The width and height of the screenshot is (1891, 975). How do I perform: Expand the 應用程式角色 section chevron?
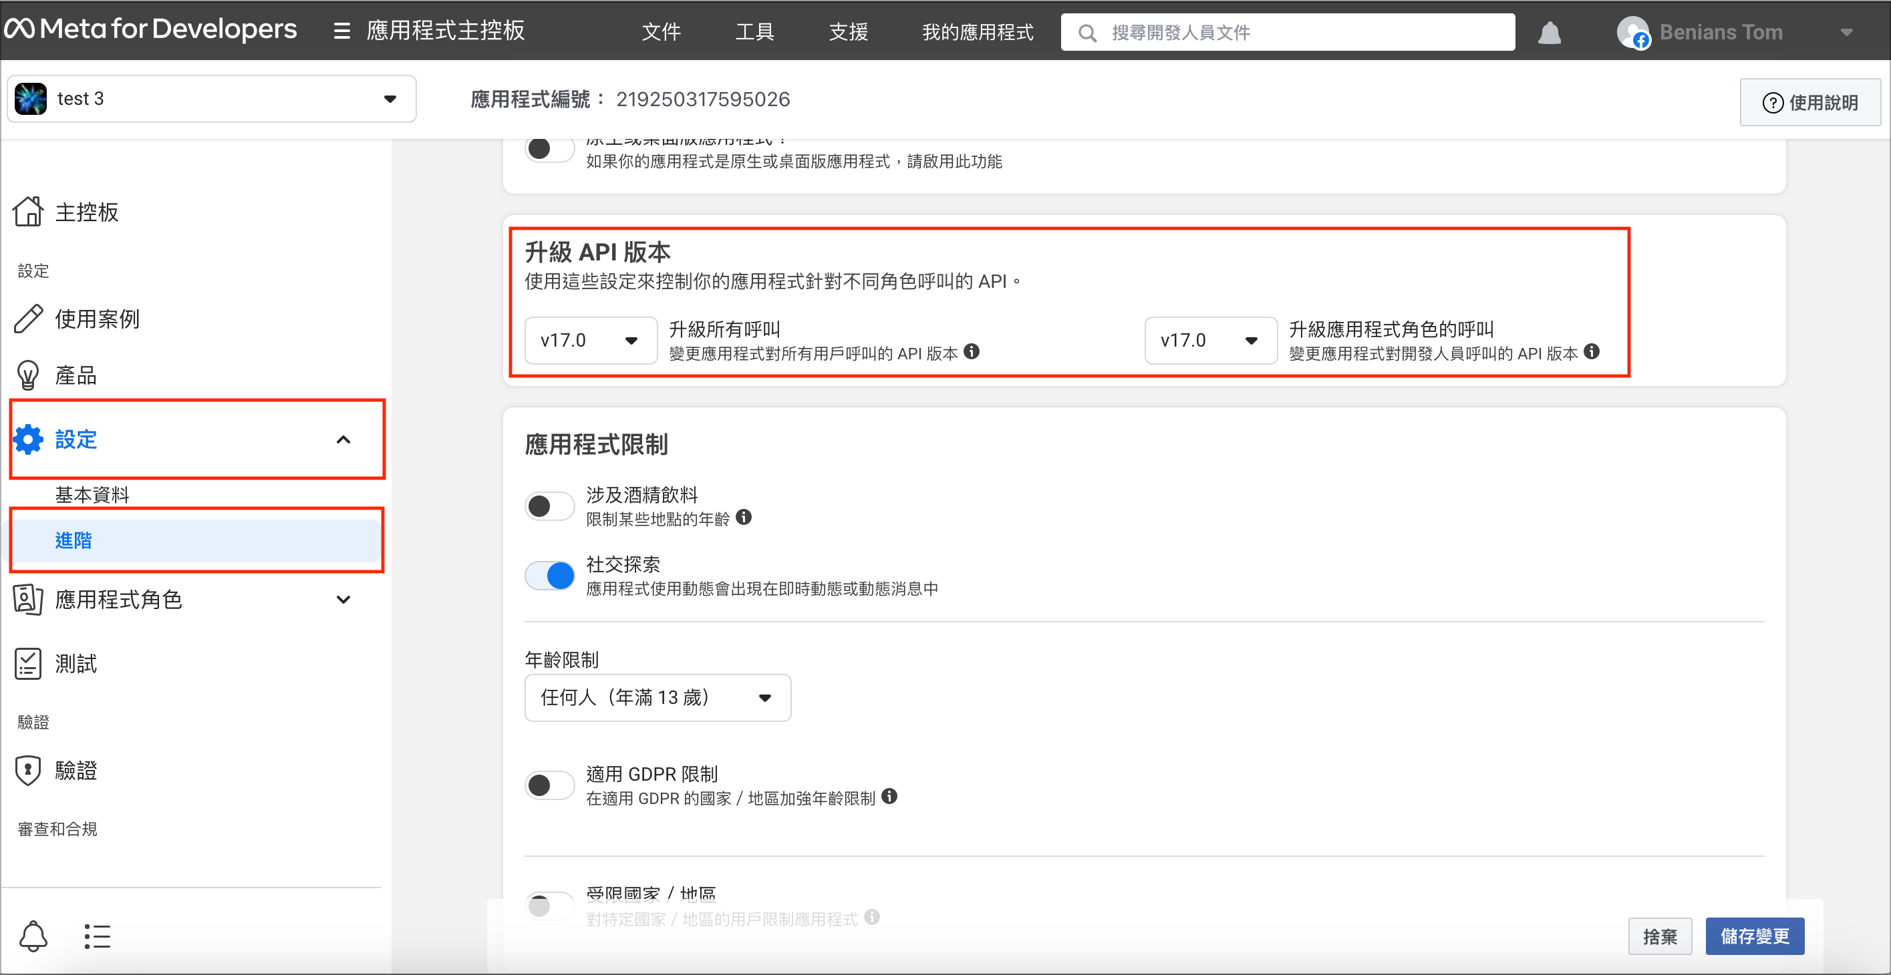point(343,600)
